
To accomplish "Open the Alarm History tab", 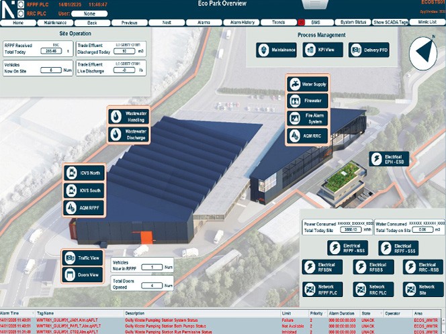I will pyautogui.click(x=242, y=22).
